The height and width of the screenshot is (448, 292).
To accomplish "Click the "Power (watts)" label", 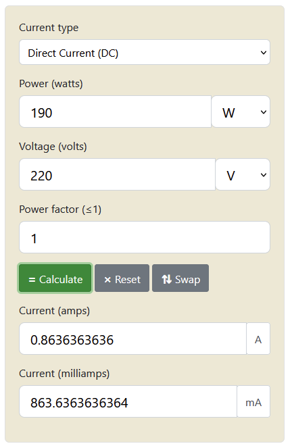I will (51, 84).
